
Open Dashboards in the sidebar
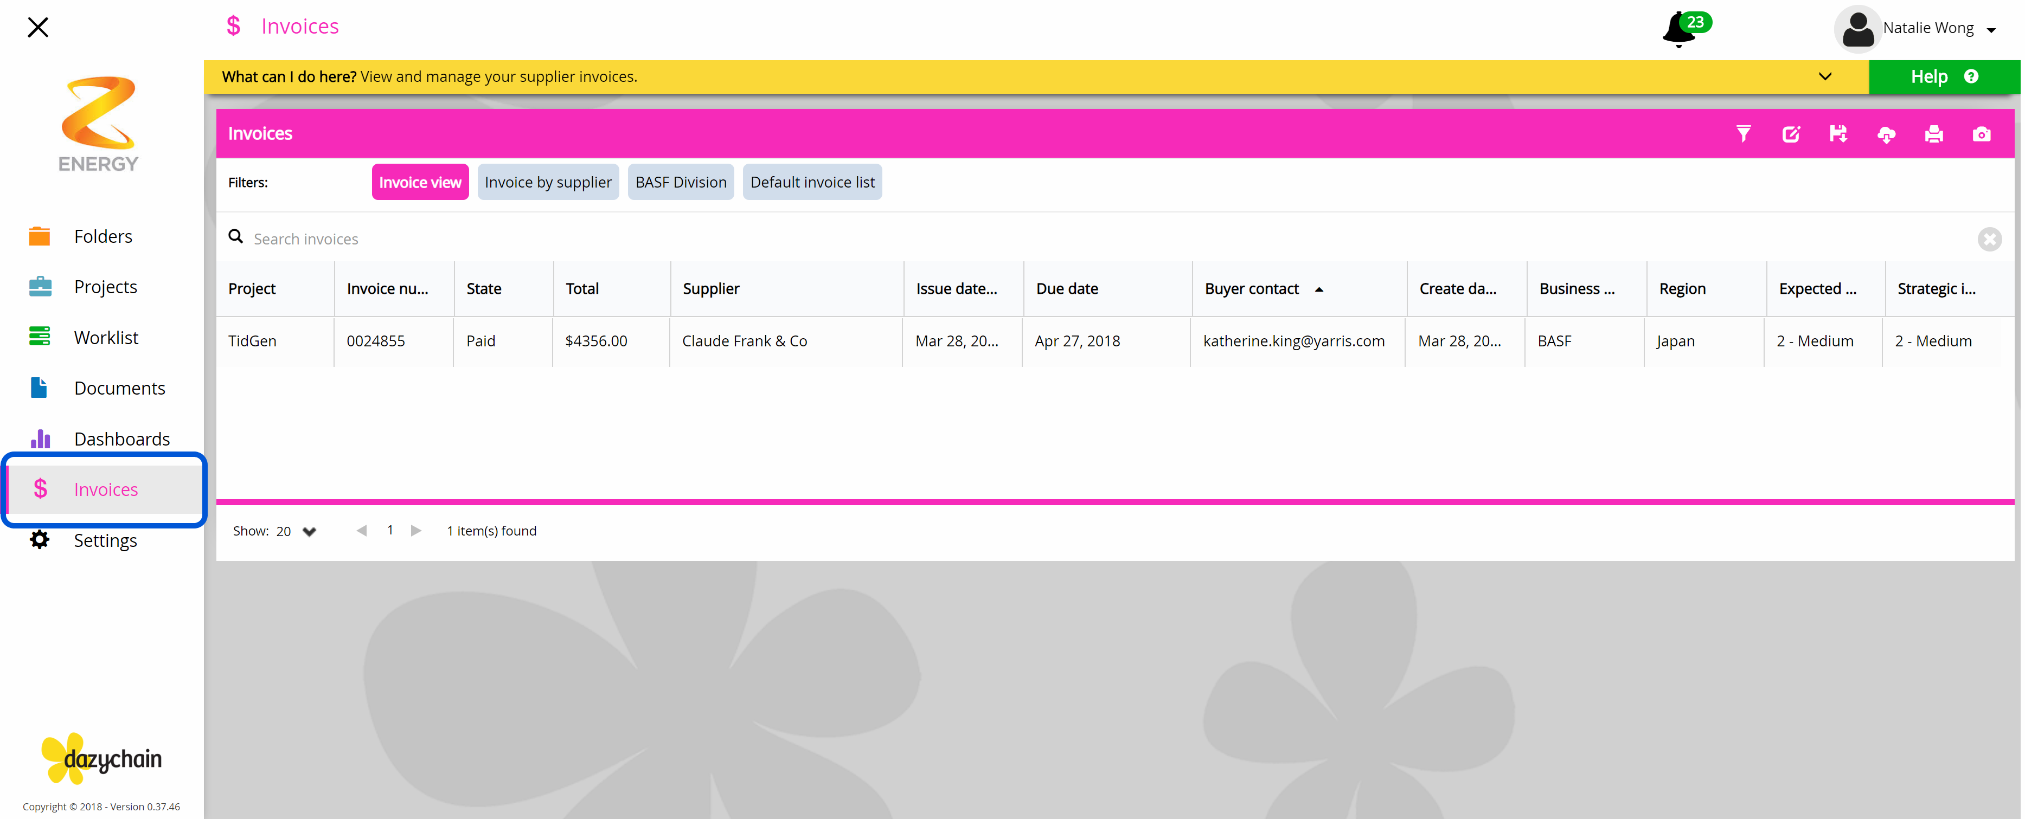121,438
